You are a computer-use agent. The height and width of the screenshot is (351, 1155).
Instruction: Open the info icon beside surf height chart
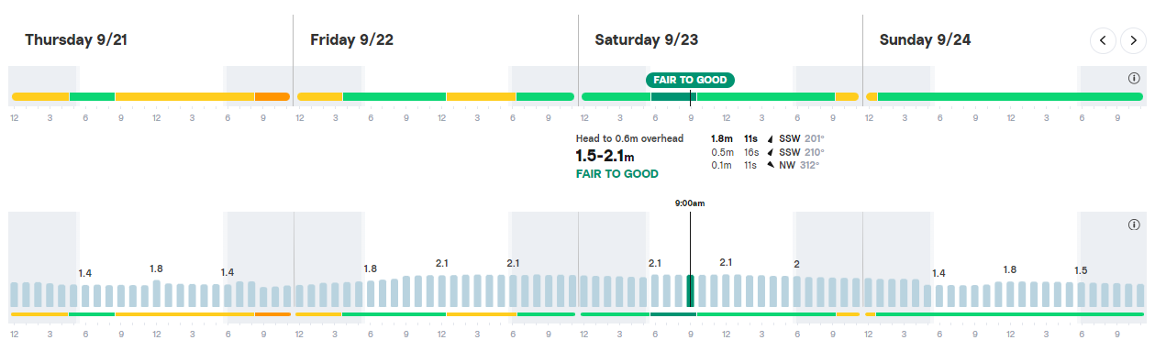tap(1133, 225)
